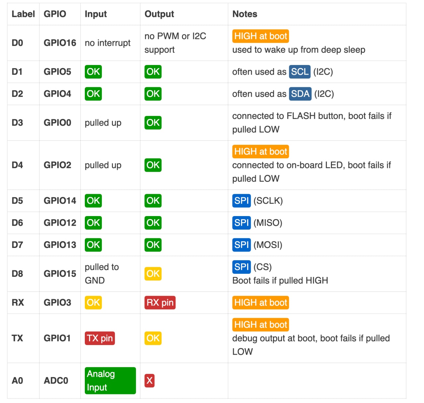Click the HIGH at boot badge in D0 row

coord(260,36)
